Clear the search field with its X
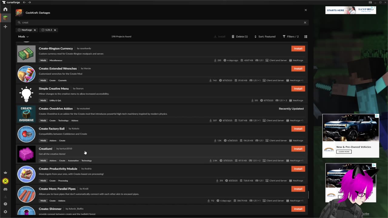The height and width of the screenshot is (218, 388). pos(305,22)
